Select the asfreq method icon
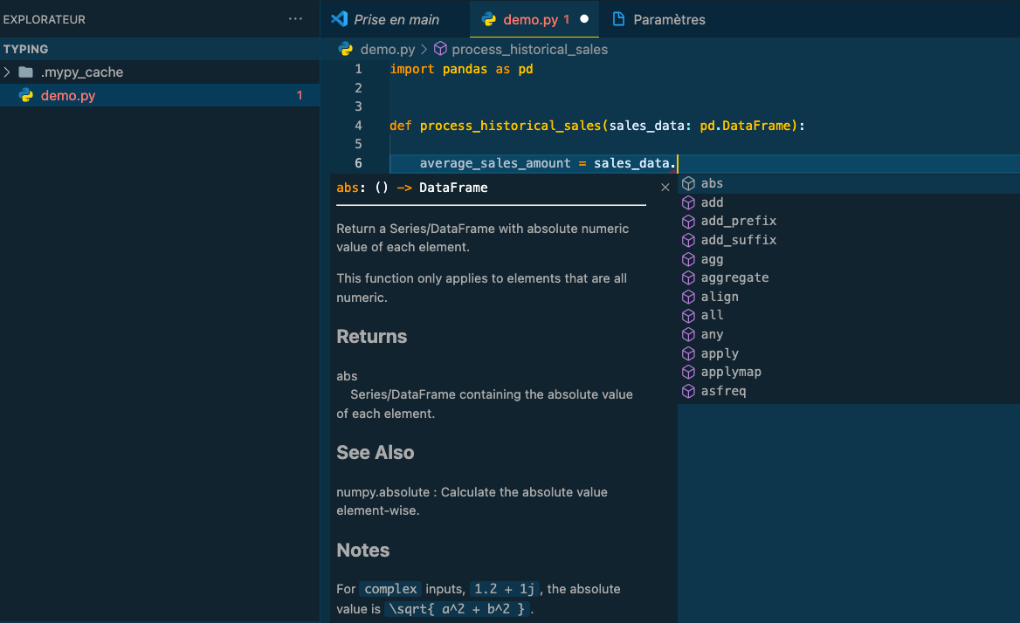Image resolution: width=1020 pixels, height=623 pixels. click(x=688, y=392)
